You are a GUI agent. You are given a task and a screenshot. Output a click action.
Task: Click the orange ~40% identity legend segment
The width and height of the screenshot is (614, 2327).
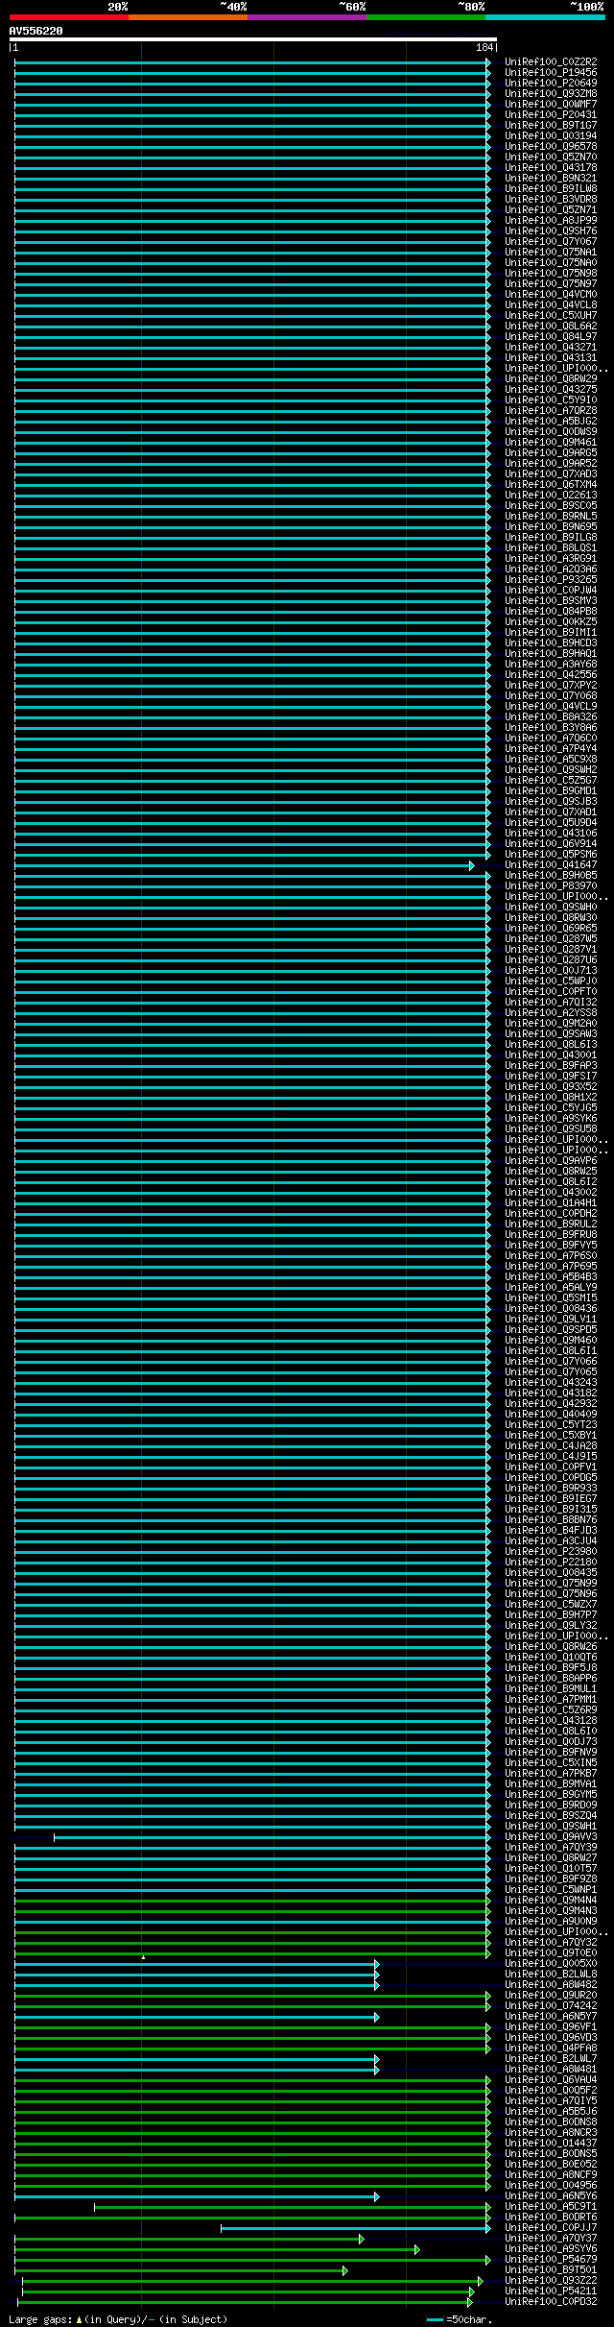click(x=188, y=17)
